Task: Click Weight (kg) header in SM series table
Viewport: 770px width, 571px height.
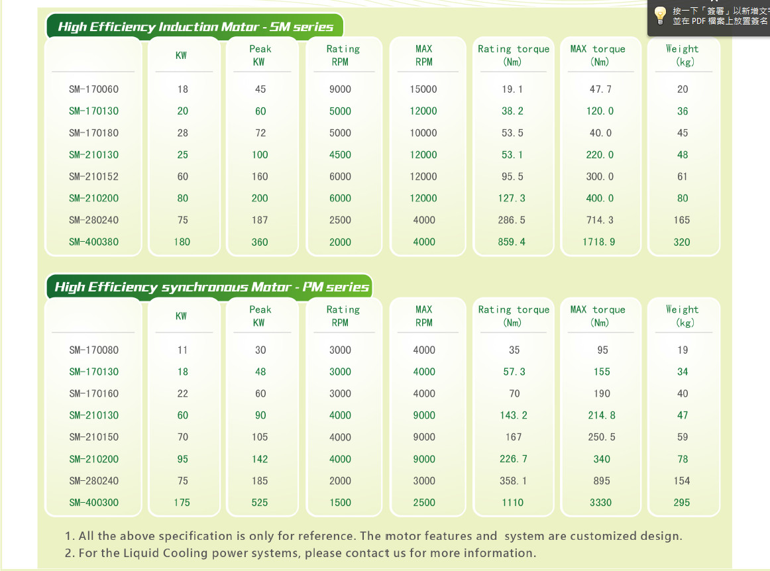Action: tap(683, 56)
